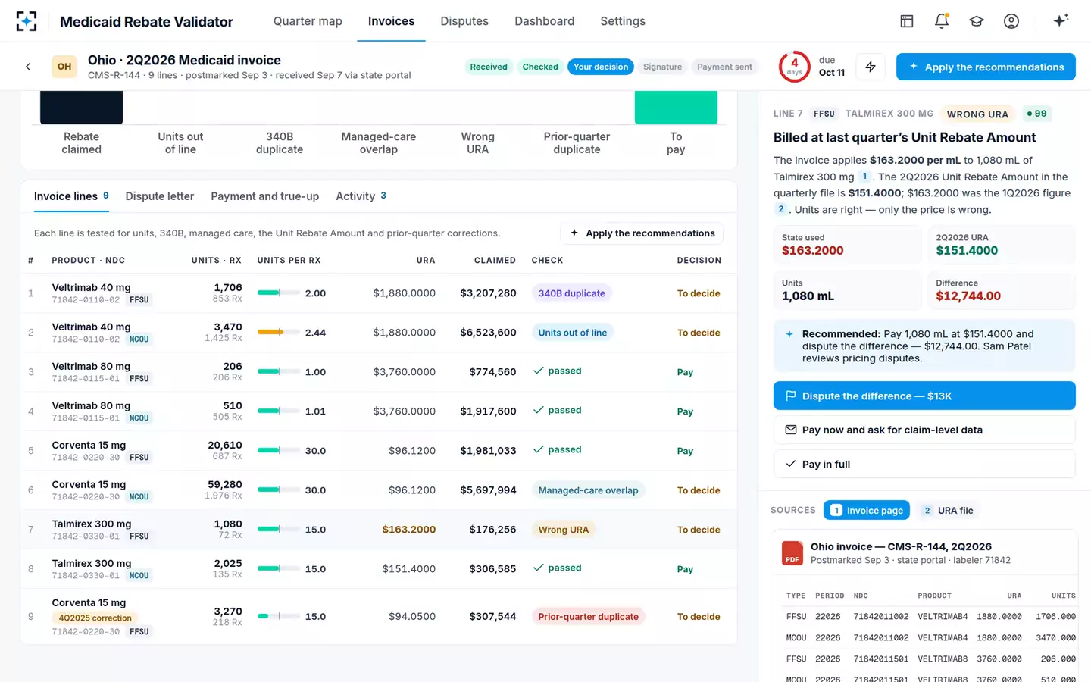This screenshot has height=682, width=1091.
Task: Click the 4 days countdown ring
Action: coord(794,67)
